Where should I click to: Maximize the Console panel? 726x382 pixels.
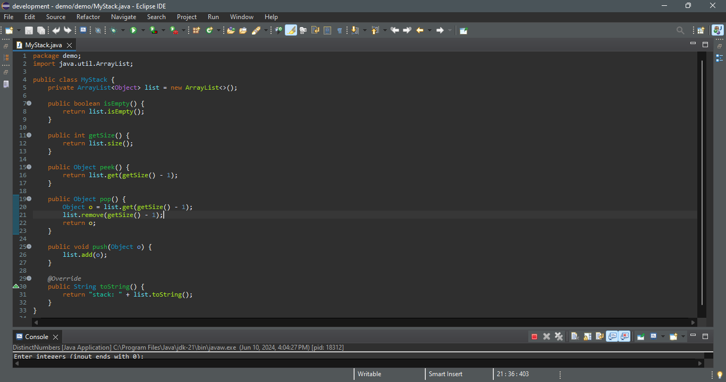click(x=705, y=336)
